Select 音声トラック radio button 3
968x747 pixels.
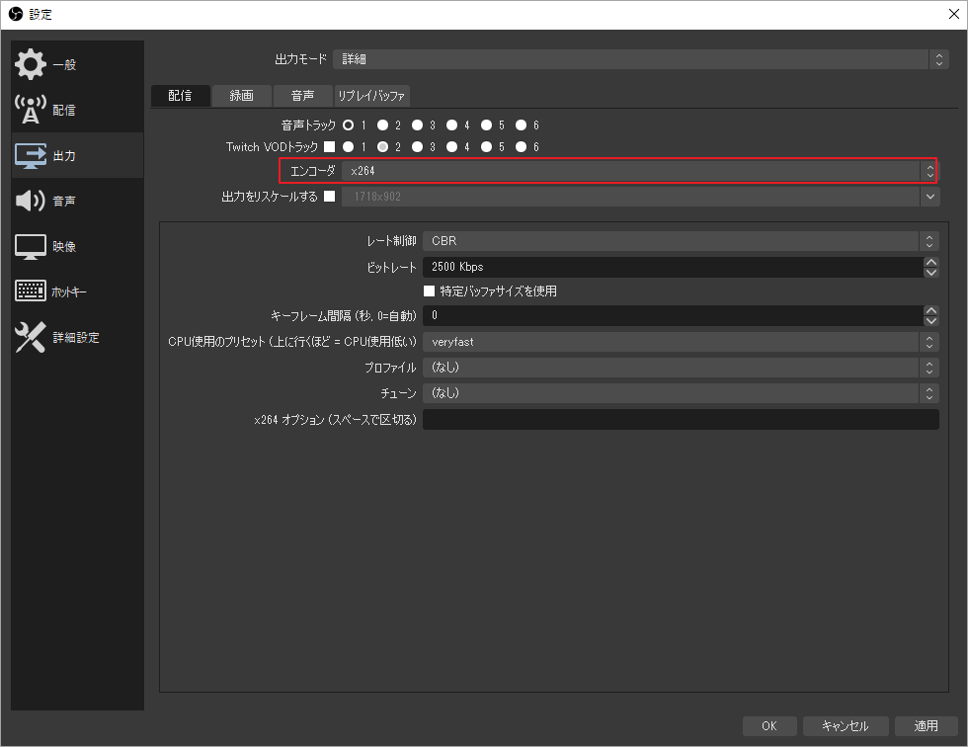point(417,125)
